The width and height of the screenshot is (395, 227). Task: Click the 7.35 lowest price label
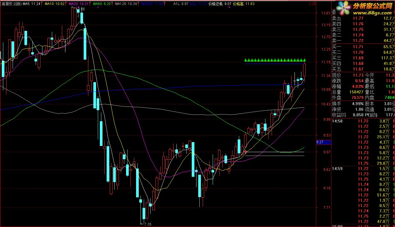pos(147,224)
